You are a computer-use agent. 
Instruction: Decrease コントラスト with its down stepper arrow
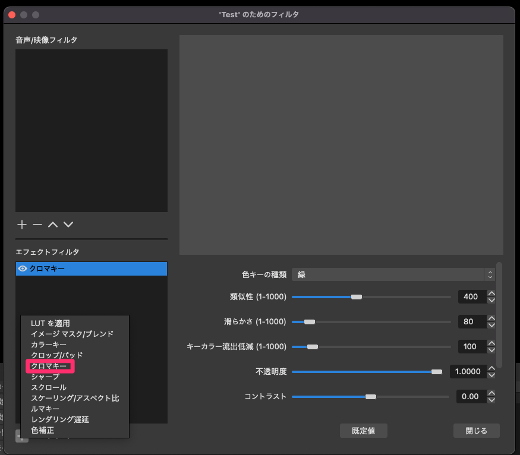tap(491, 400)
